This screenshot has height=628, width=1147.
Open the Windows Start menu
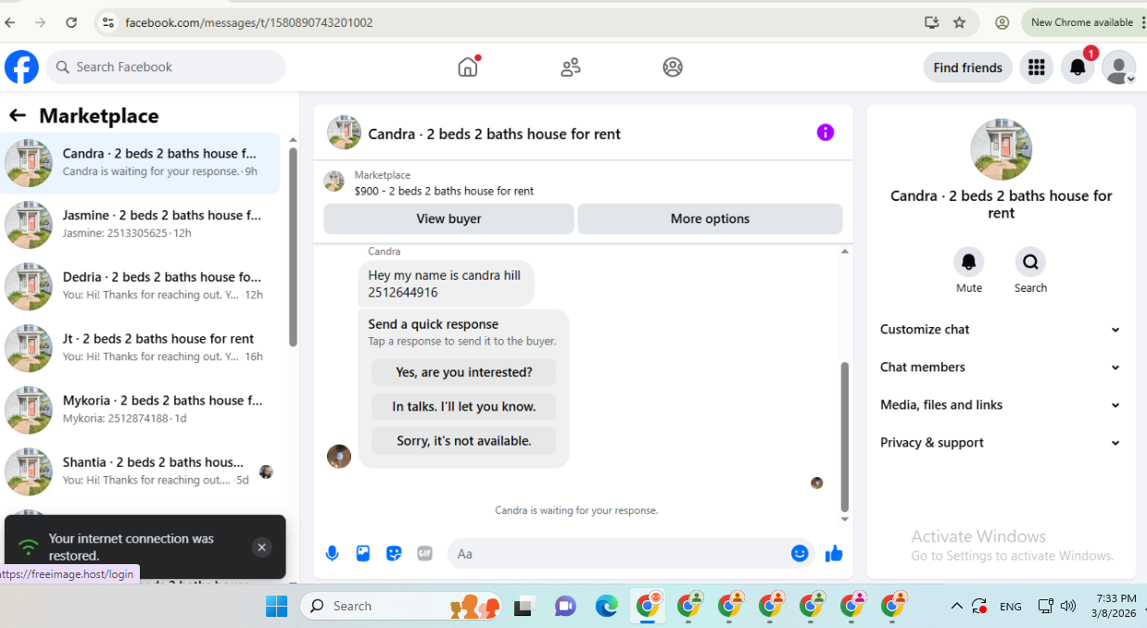click(276, 606)
